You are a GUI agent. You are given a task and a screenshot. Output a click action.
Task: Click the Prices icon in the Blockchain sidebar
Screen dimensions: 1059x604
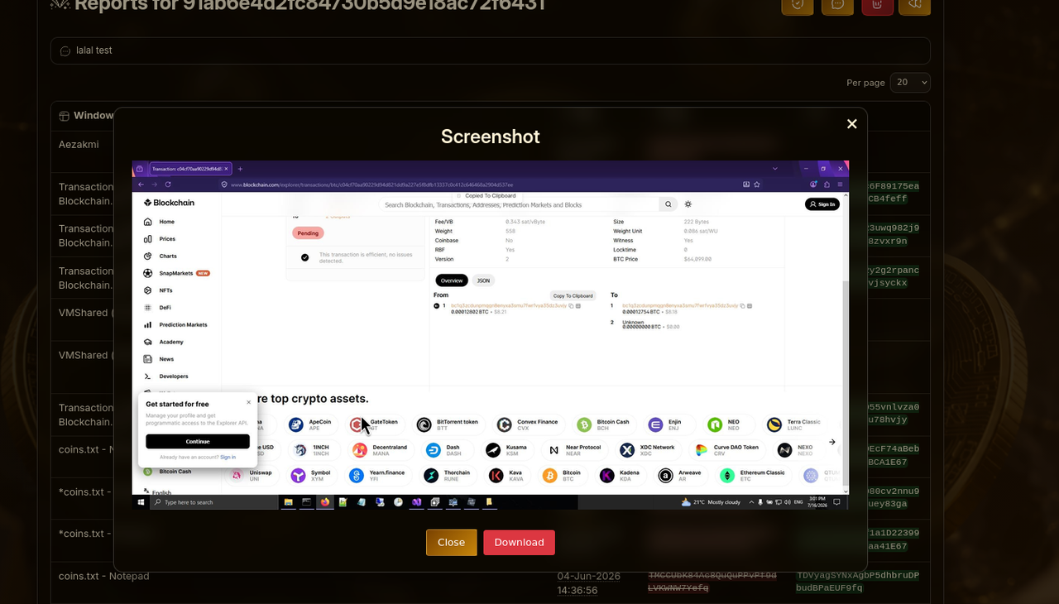147,239
